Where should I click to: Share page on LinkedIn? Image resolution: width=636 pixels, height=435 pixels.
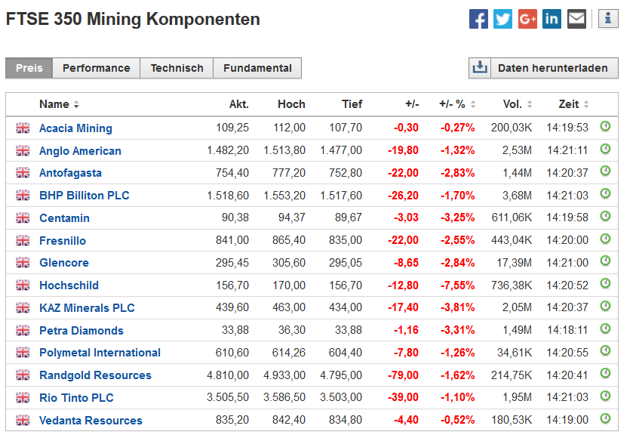(x=552, y=19)
